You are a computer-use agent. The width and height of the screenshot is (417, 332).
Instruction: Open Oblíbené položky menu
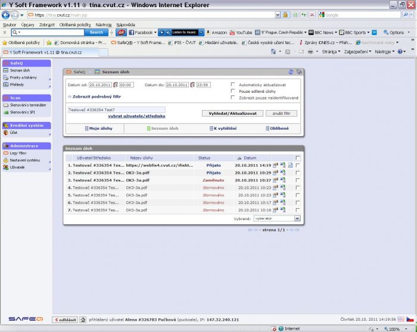pyautogui.click(x=75, y=25)
